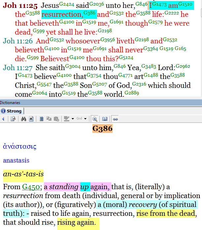The image size is (202, 230).
Task: Follow the G450 link in the definition
Action: click(31, 187)
